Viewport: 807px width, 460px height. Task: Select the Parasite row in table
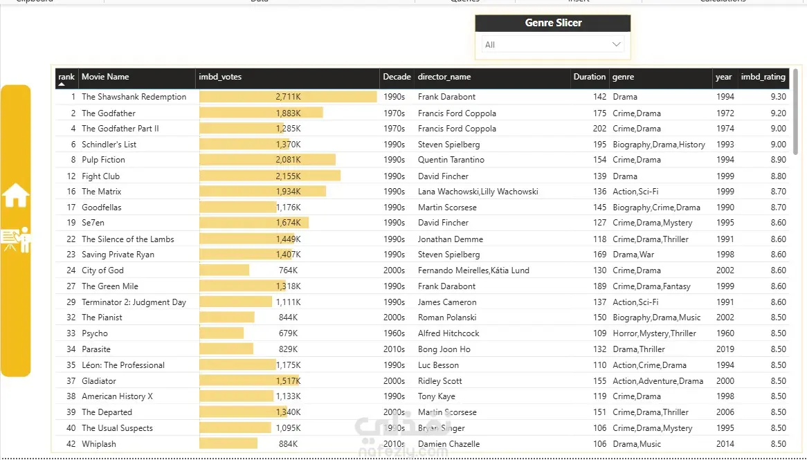click(422, 349)
